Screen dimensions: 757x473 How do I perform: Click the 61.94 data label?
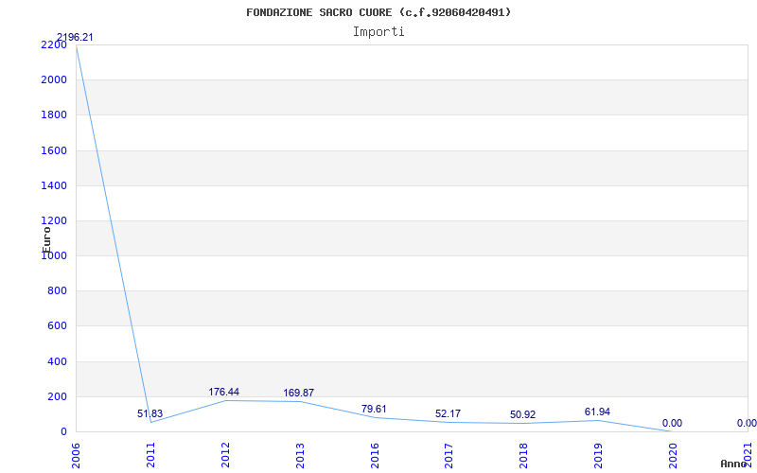(597, 412)
